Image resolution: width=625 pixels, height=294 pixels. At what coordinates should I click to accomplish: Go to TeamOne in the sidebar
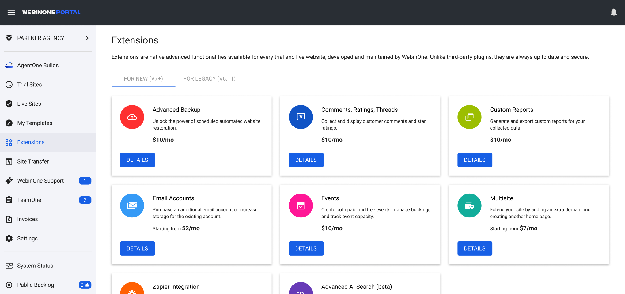(x=48, y=200)
